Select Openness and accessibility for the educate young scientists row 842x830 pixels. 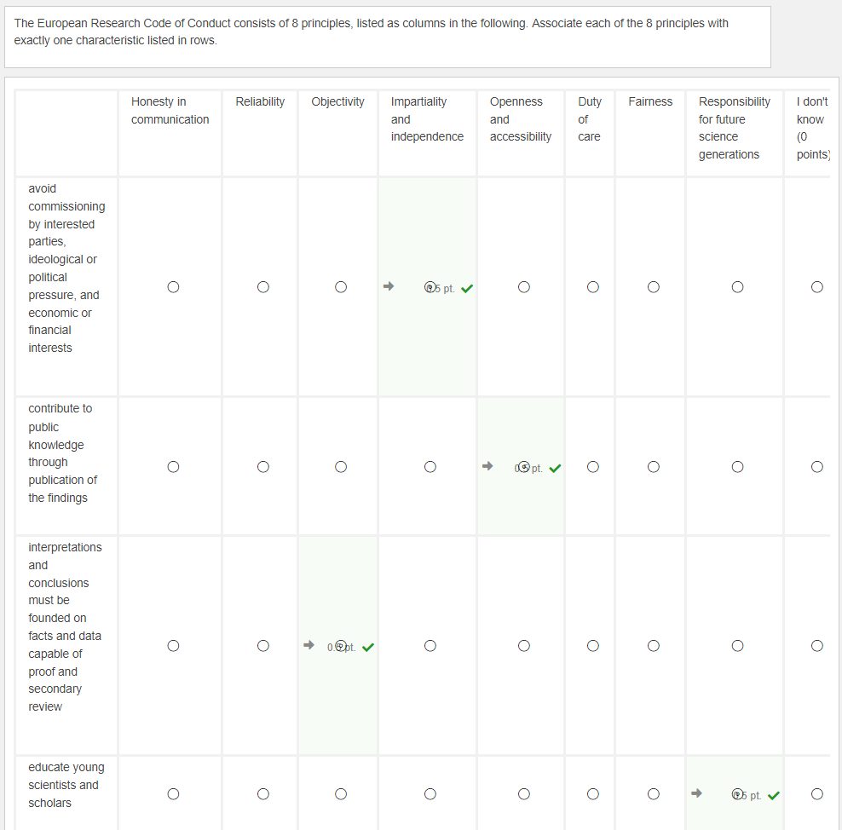coord(524,794)
